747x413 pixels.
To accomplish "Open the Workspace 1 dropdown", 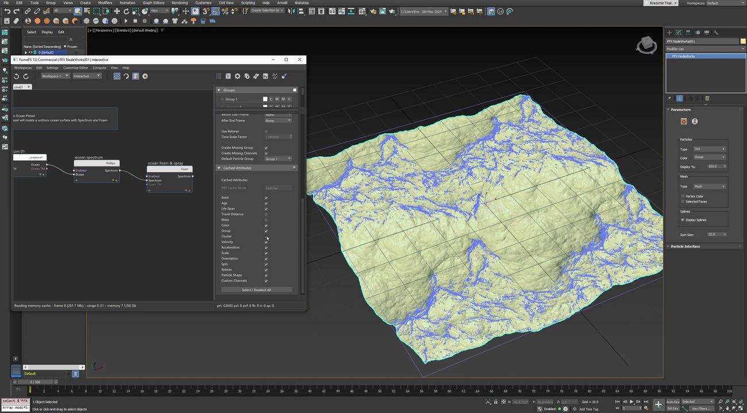I will [55, 76].
